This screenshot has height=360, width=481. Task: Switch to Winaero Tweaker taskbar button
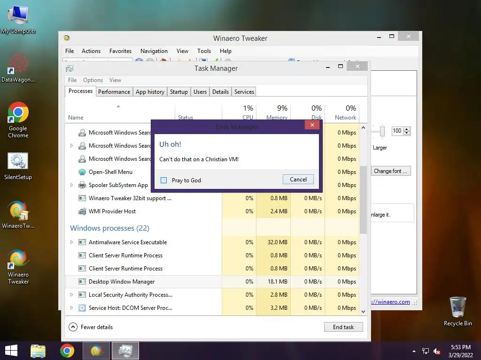(96, 351)
